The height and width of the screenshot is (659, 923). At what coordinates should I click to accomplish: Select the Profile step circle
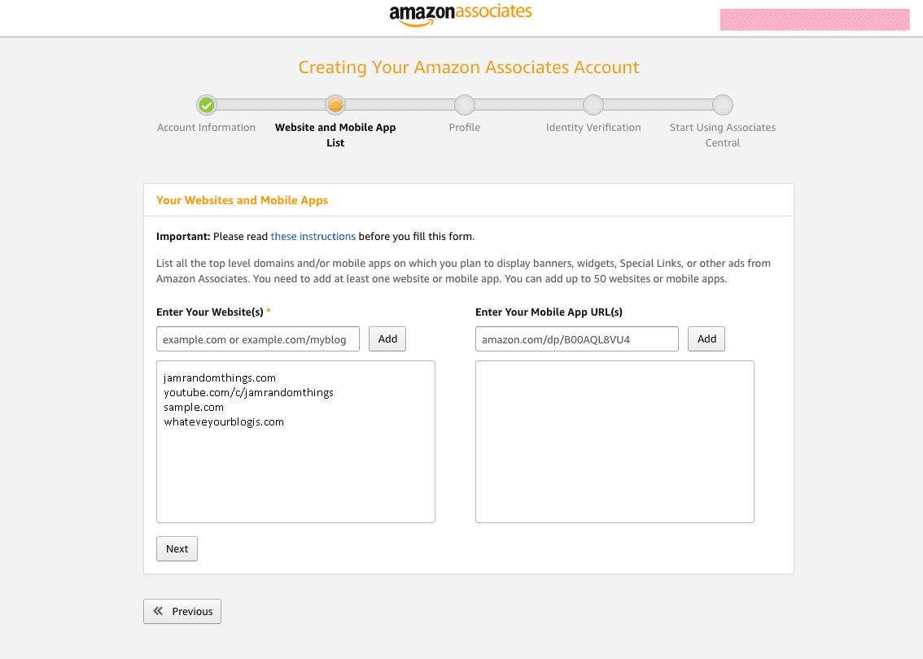pyautogui.click(x=464, y=104)
